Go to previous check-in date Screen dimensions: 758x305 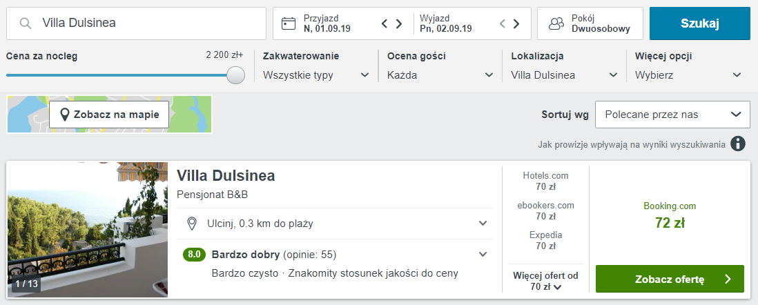pyautogui.click(x=385, y=23)
